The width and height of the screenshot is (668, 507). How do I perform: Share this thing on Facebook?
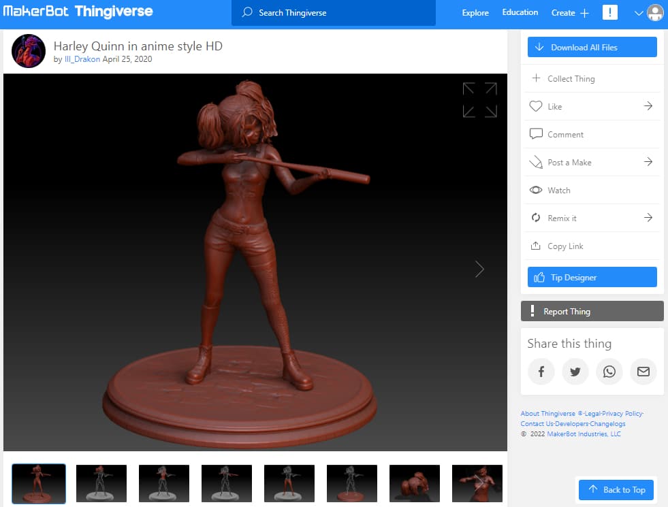[541, 372]
